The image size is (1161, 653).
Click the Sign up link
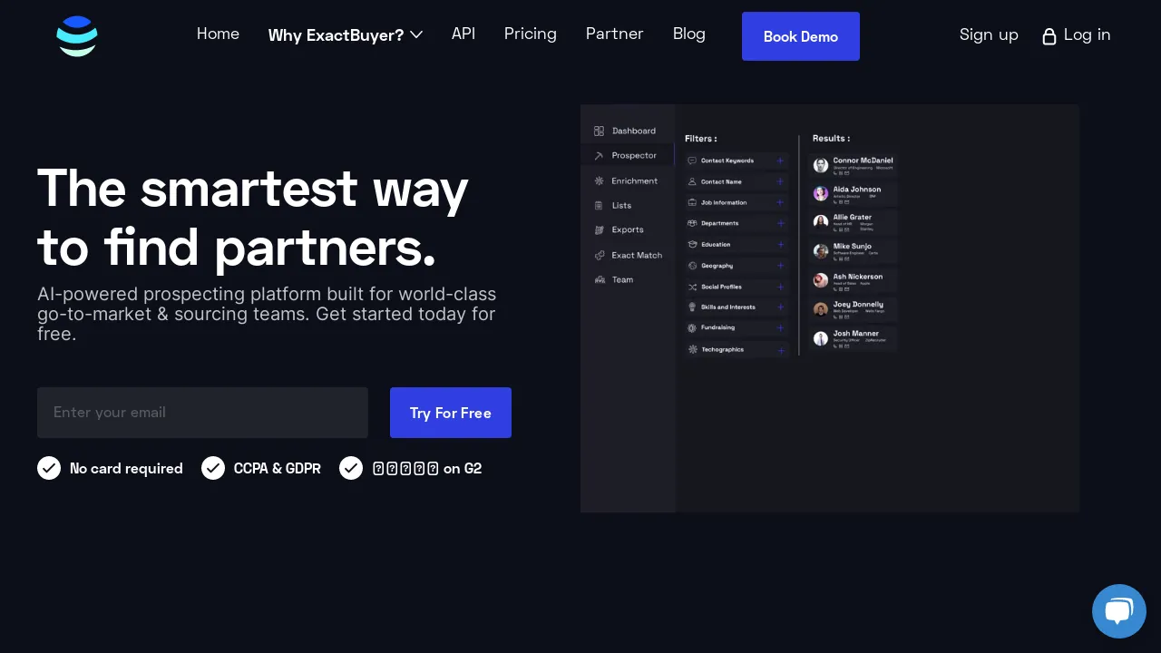[989, 34]
